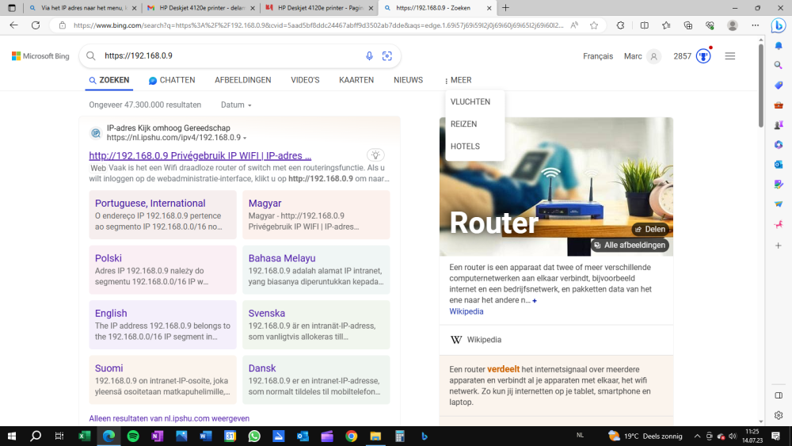Open the VIDEO'S tab

[305, 80]
